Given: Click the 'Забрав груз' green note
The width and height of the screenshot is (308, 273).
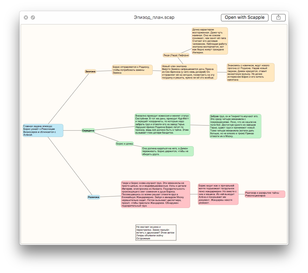Looking at the screenshot, I should [x=235, y=126].
